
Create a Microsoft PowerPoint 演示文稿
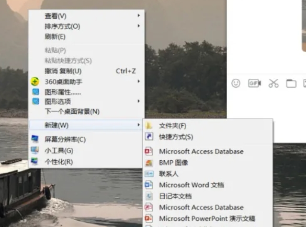pyautogui.click(x=208, y=219)
